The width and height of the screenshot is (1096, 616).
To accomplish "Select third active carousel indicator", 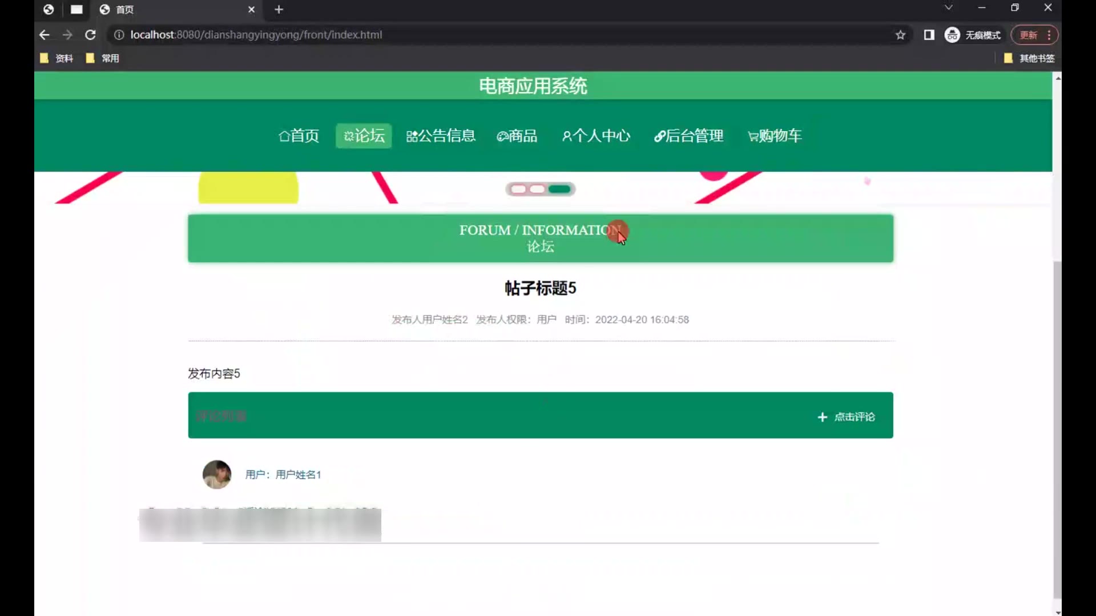I will coord(559,189).
